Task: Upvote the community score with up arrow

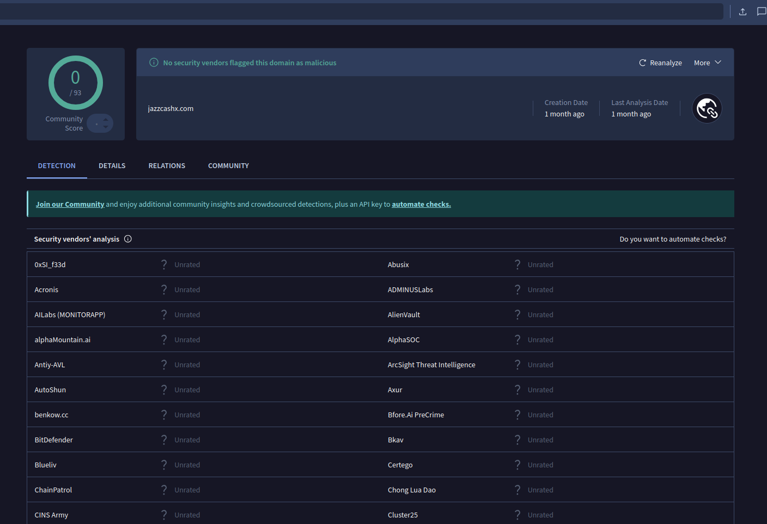Action: click(106, 120)
